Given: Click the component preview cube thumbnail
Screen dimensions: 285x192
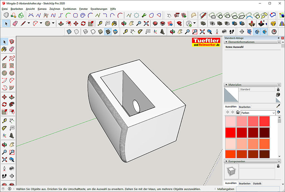Looking at the screenshot, I should pos(231,171).
